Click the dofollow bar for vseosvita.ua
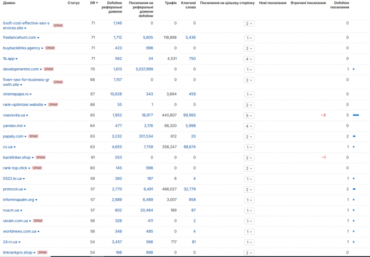 [x=356, y=115]
